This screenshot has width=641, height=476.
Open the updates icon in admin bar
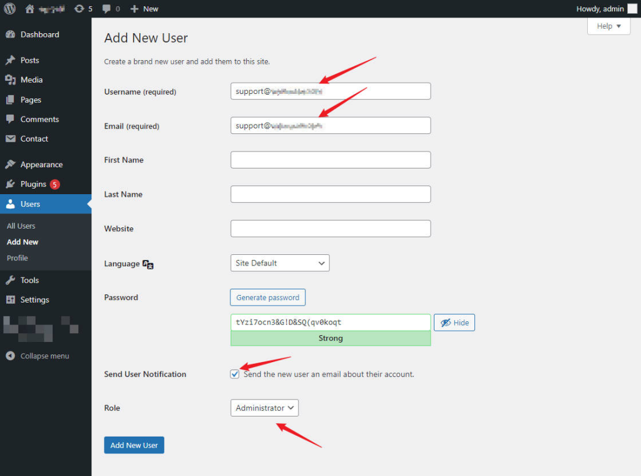point(79,9)
